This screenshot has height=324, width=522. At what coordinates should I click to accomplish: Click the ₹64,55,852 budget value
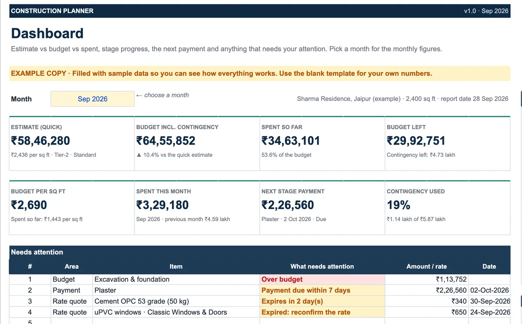pos(166,141)
